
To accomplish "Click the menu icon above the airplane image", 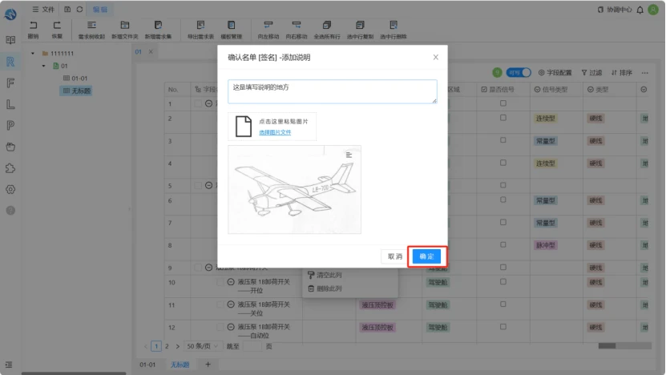I will (349, 155).
